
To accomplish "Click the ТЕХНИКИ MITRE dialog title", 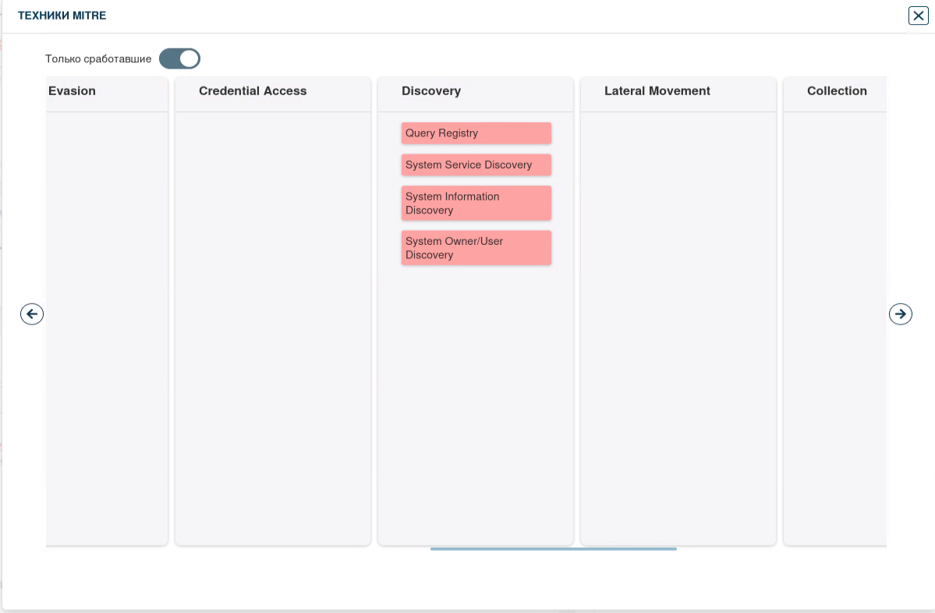I will [62, 16].
